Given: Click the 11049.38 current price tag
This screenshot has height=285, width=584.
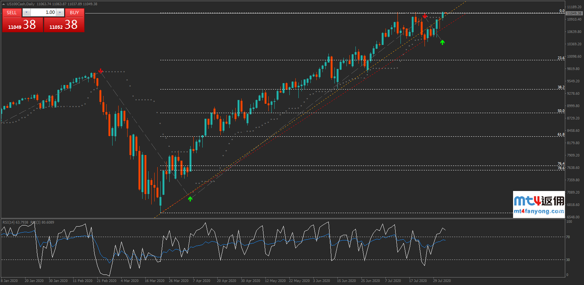Looking at the screenshot, I should [x=574, y=13].
